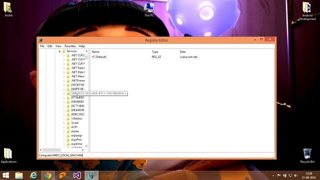
Task: Launch Visual Studio from the taskbar
Action: [x=77, y=175]
